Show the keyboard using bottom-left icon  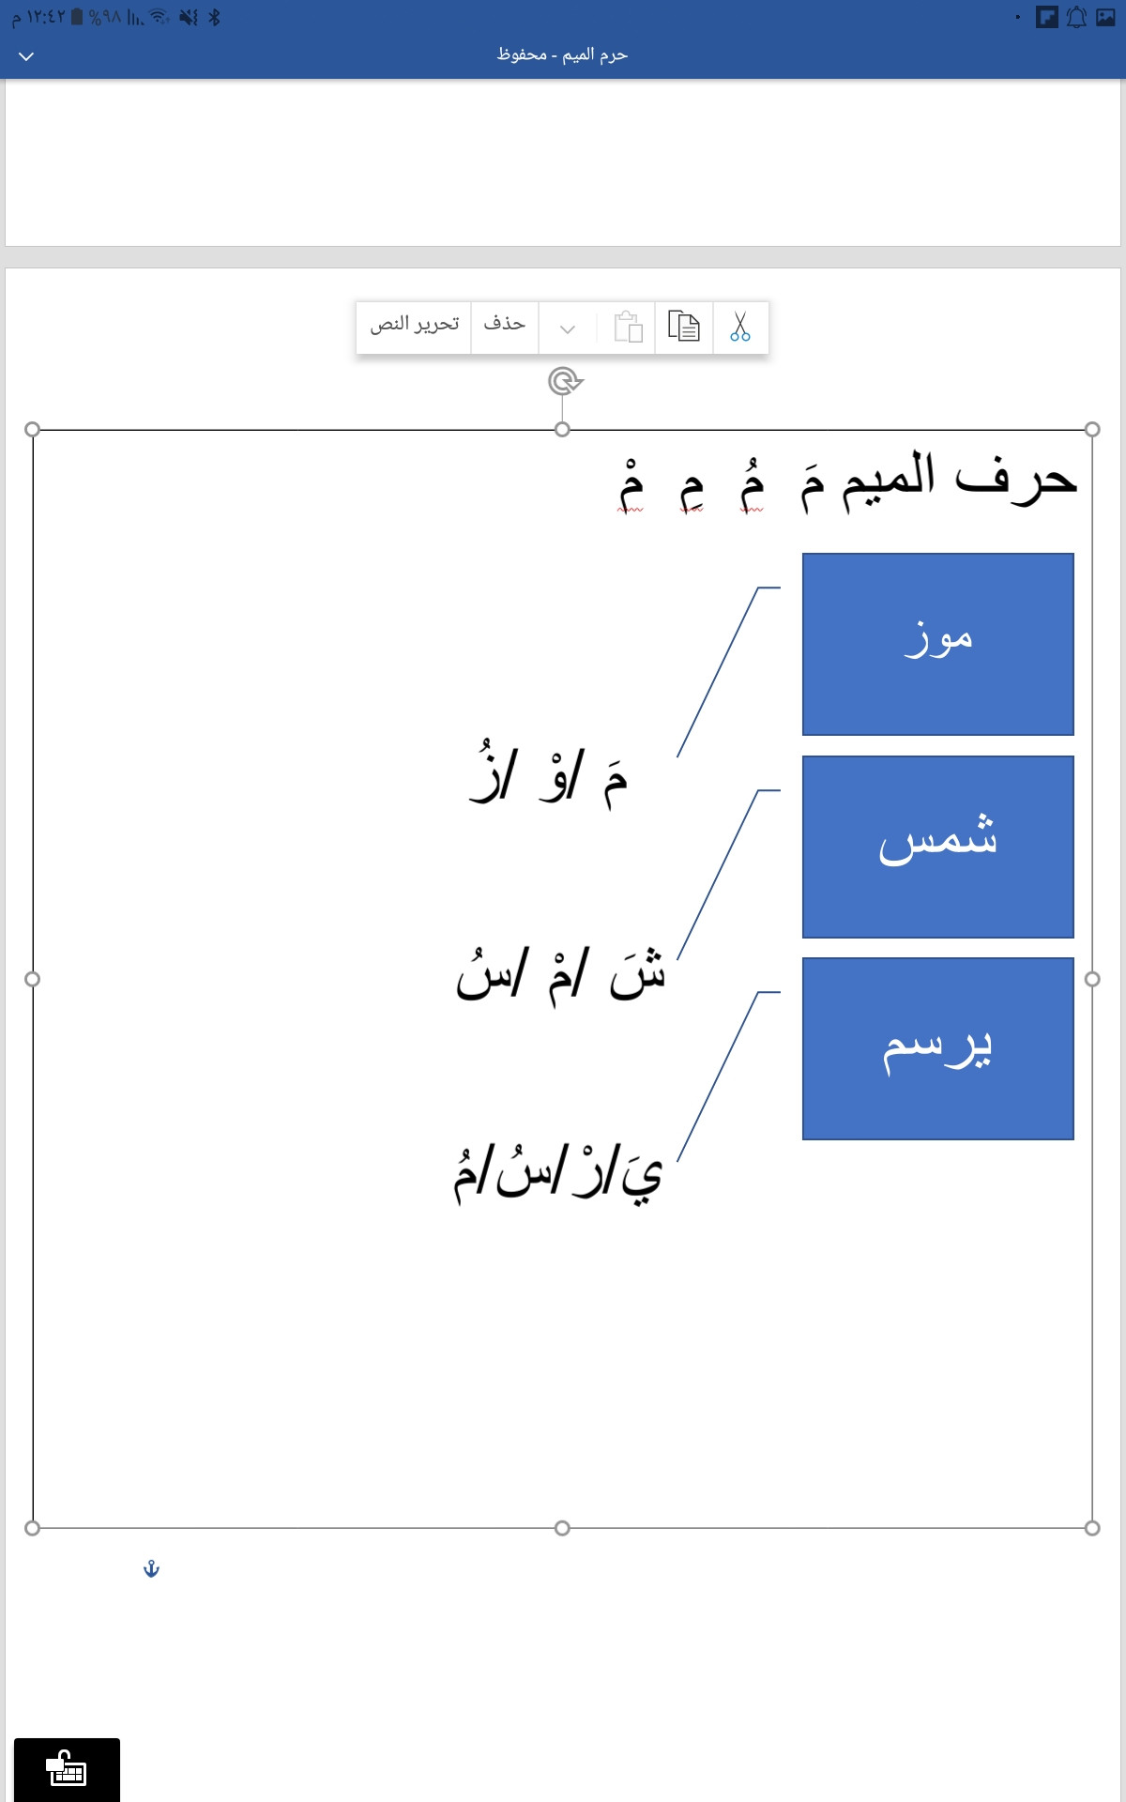pyautogui.click(x=67, y=1770)
